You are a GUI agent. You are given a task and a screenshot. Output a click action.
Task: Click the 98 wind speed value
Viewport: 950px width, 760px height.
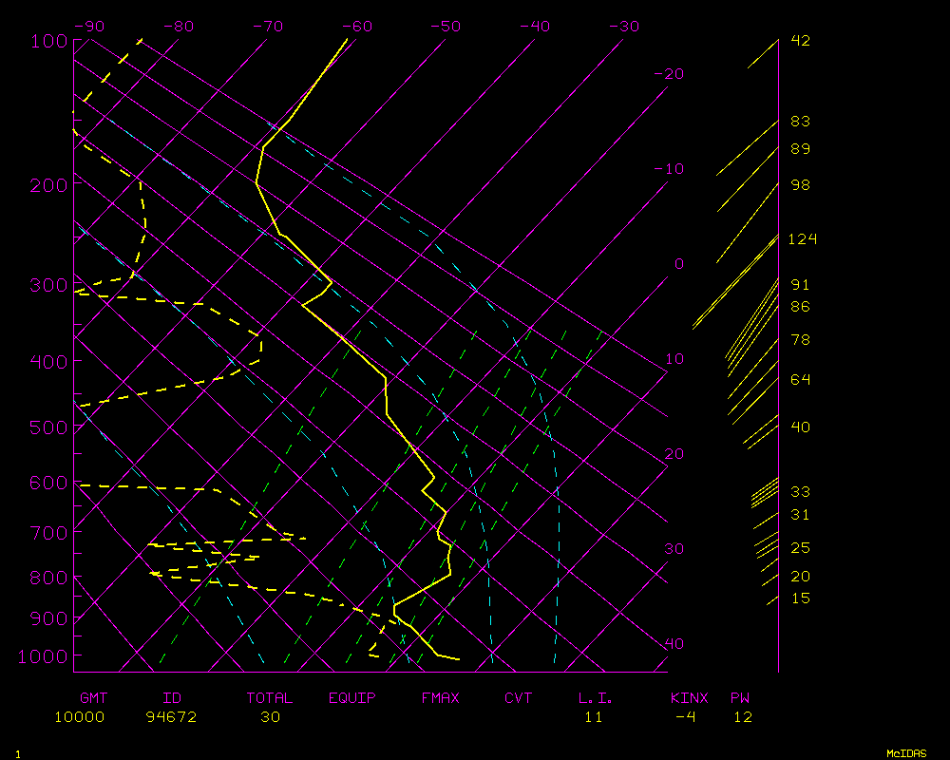[x=800, y=185]
